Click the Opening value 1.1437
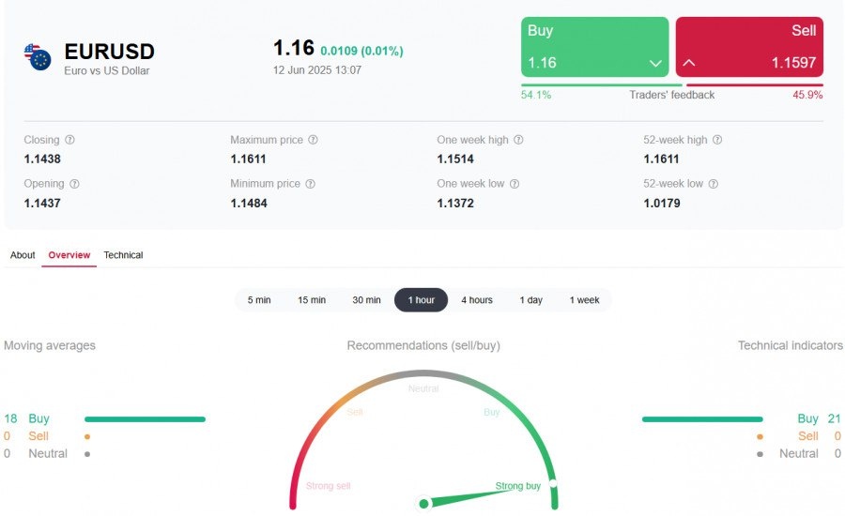Viewport: 845px width, 516px height. tap(42, 203)
